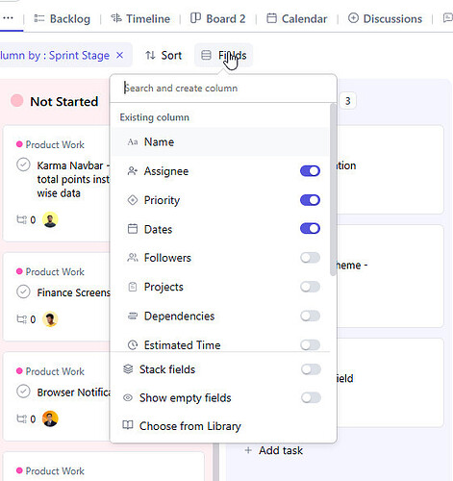Enable the Stack fields switch
The image size is (453, 481).
click(311, 369)
